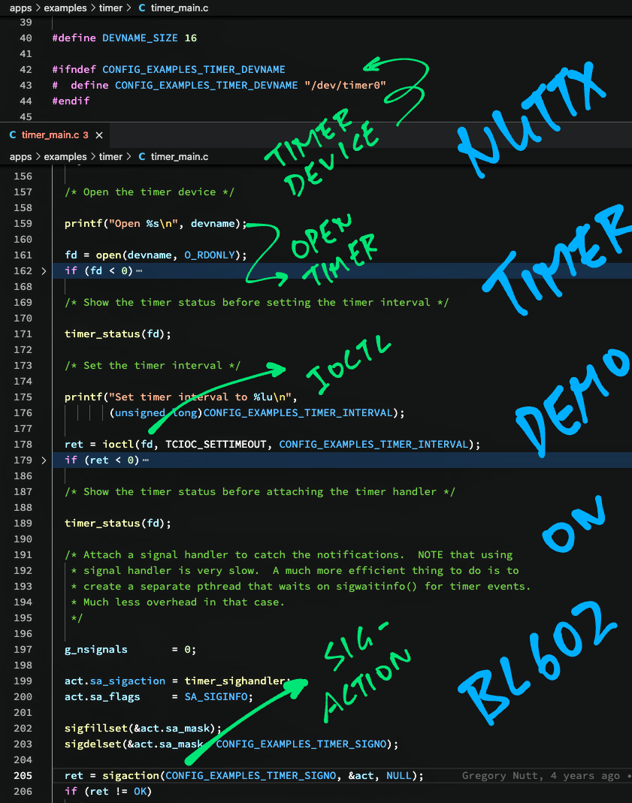632x803 pixels.
Task: Open the apps breadcrumb dropdown
Action: click(20, 156)
